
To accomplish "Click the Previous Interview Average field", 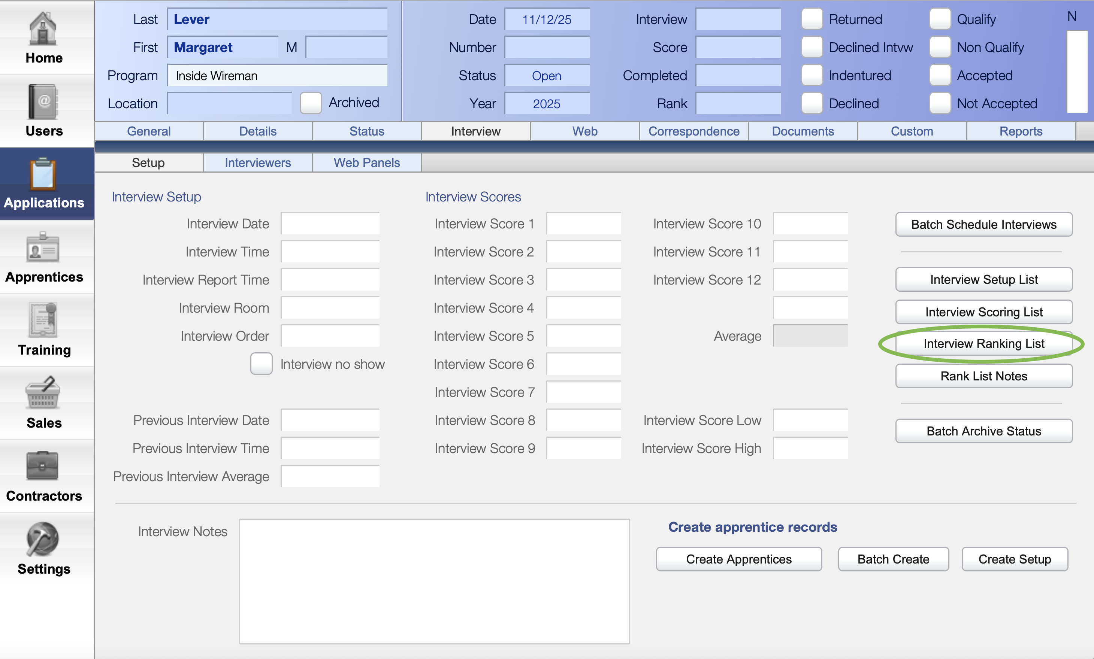I will [x=330, y=476].
